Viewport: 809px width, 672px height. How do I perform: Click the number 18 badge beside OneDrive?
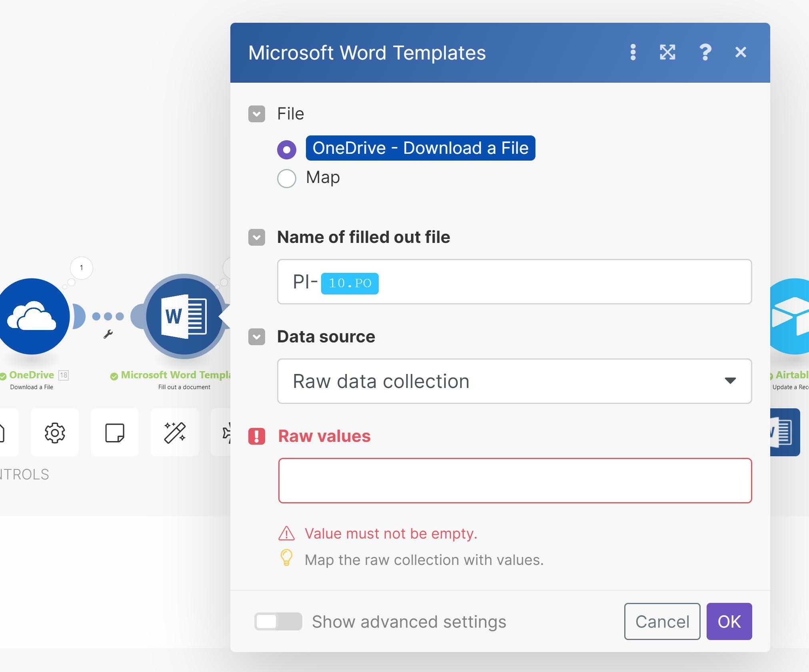pos(63,376)
